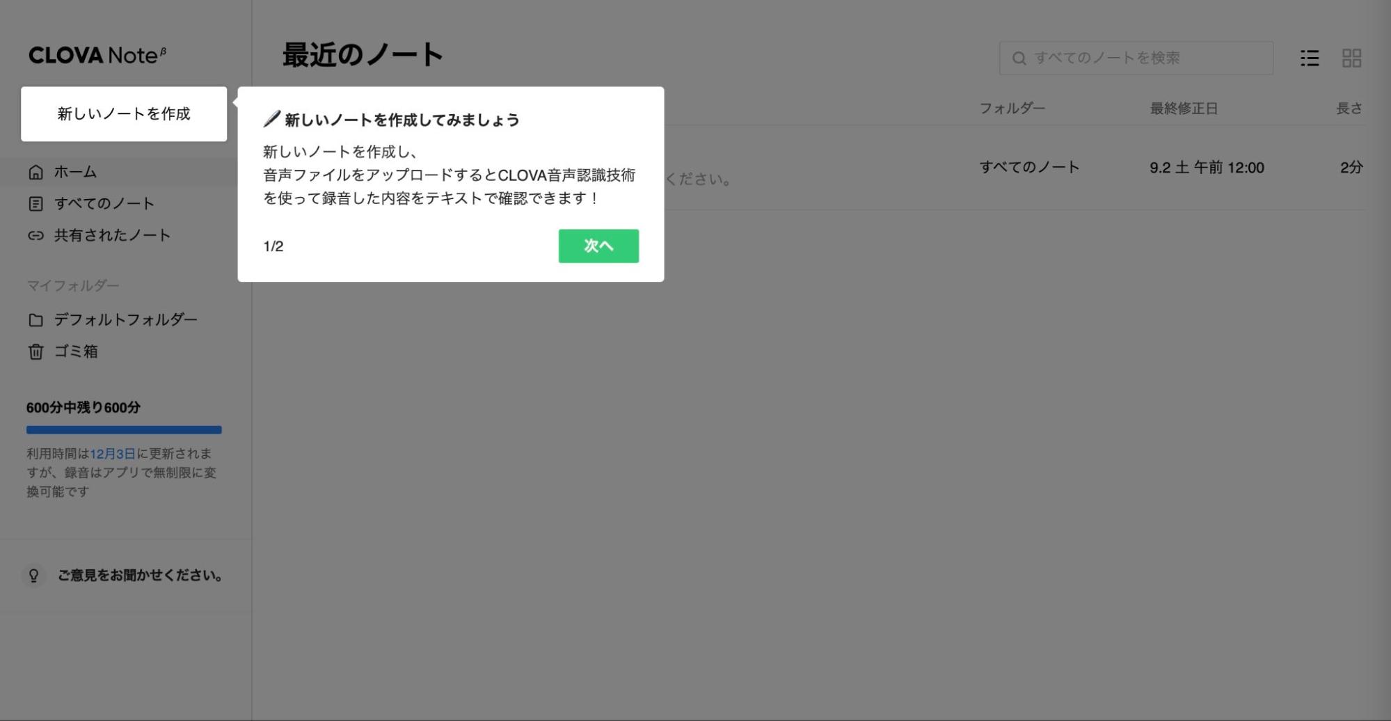Screen dimensions: 1391x721
Task: Open すべてのノート in the sidebar
Action: point(104,203)
